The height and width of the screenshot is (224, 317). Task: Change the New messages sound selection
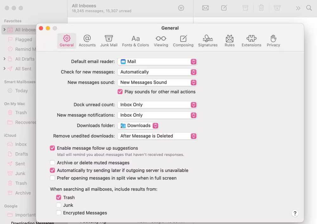[157, 82]
